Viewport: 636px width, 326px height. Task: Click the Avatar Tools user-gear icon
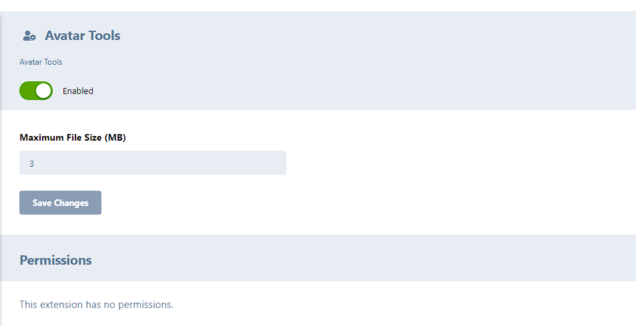29,36
